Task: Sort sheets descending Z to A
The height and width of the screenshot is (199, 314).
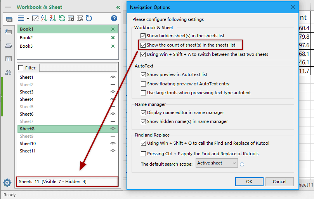Action: point(53,18)
